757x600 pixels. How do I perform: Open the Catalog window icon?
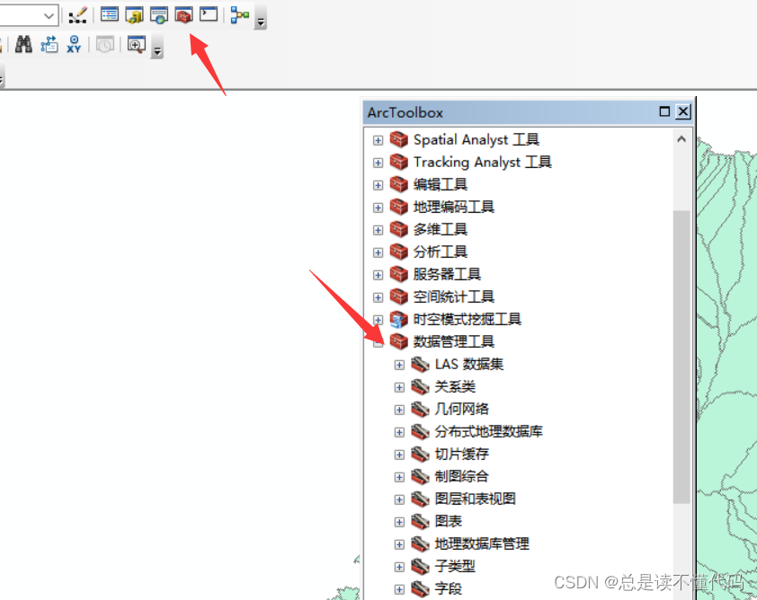pyautogui.click(x=134, y=15)
